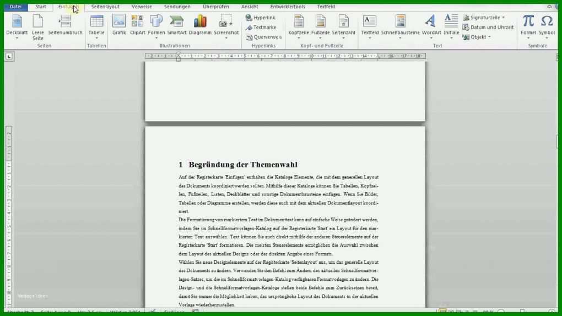The height and width of the screenshot is (316, 562).
Task: Expand the Objekt dropdown arrow
Action: [x=489, y=37]
